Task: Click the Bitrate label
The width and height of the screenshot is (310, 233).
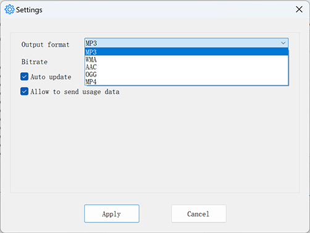Action: coord(35,62)
